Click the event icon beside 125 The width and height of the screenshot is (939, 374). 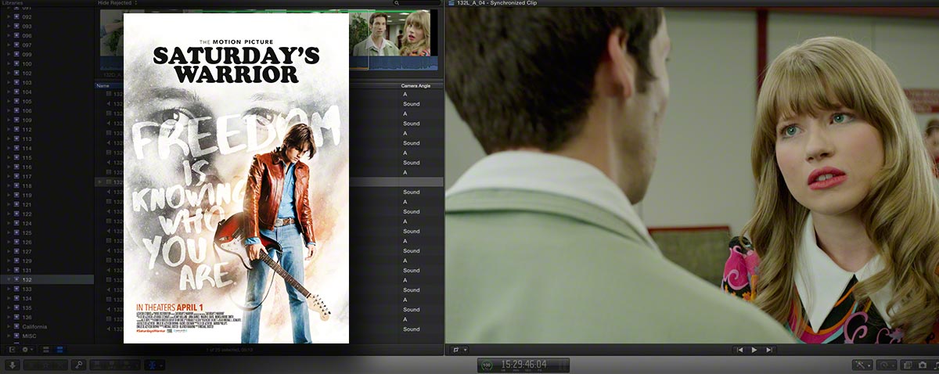point(17,232)
